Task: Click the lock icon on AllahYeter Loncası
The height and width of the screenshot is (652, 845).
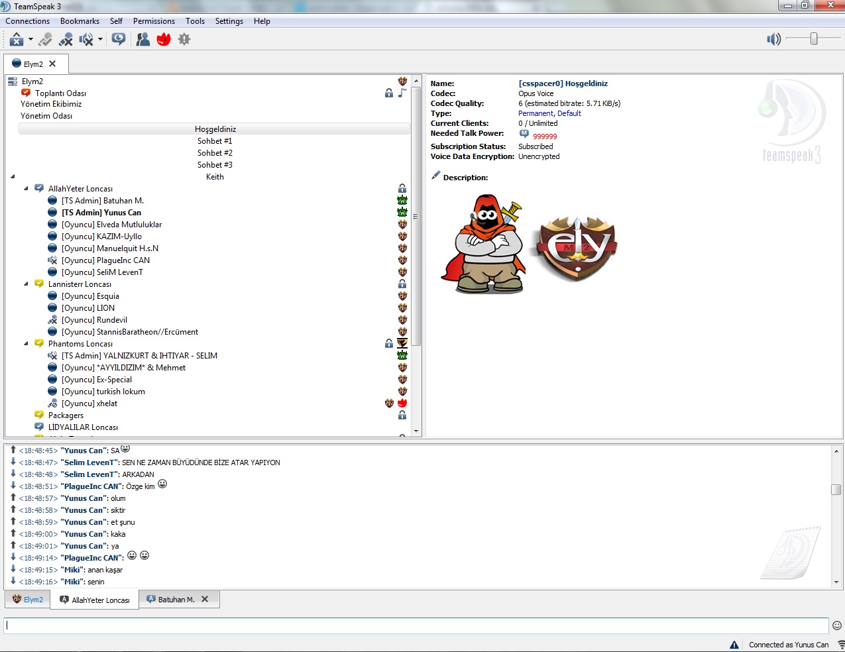Action: pyautogui.click(x=402, y=189)
